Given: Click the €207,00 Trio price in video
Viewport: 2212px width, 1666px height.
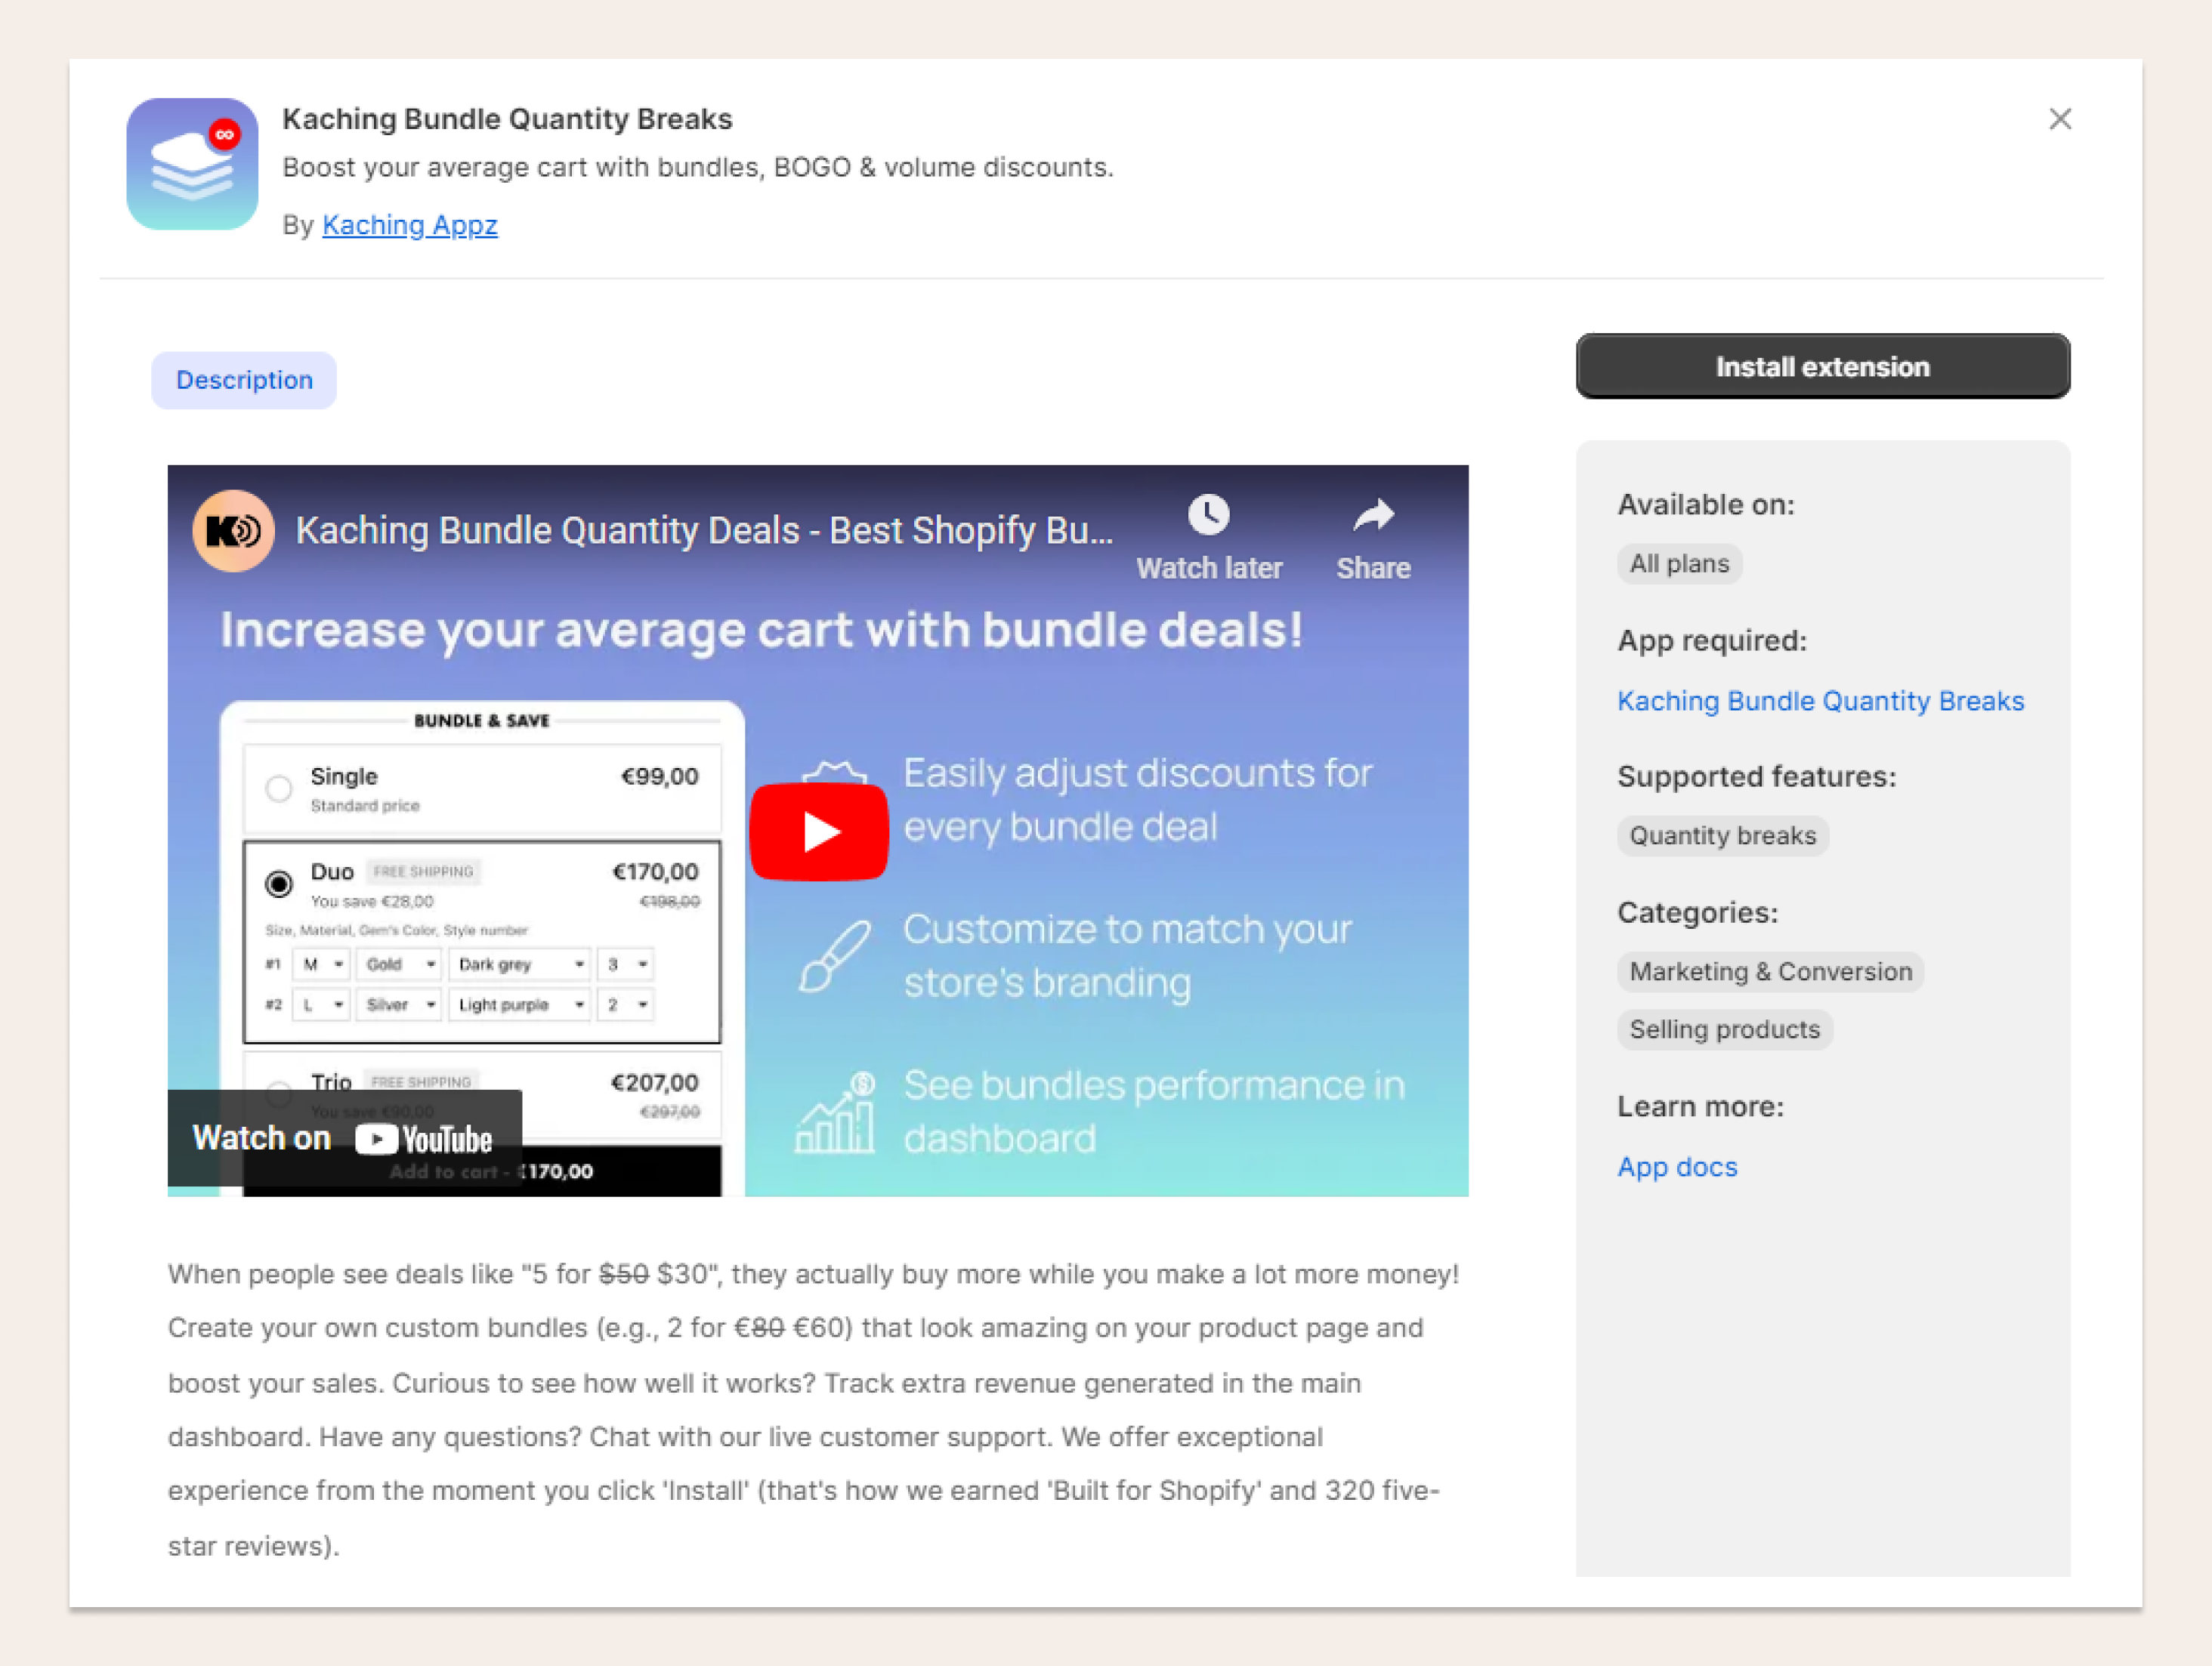Looking at the screenshot, I should pyautogui.click(x=654, y=1082).
